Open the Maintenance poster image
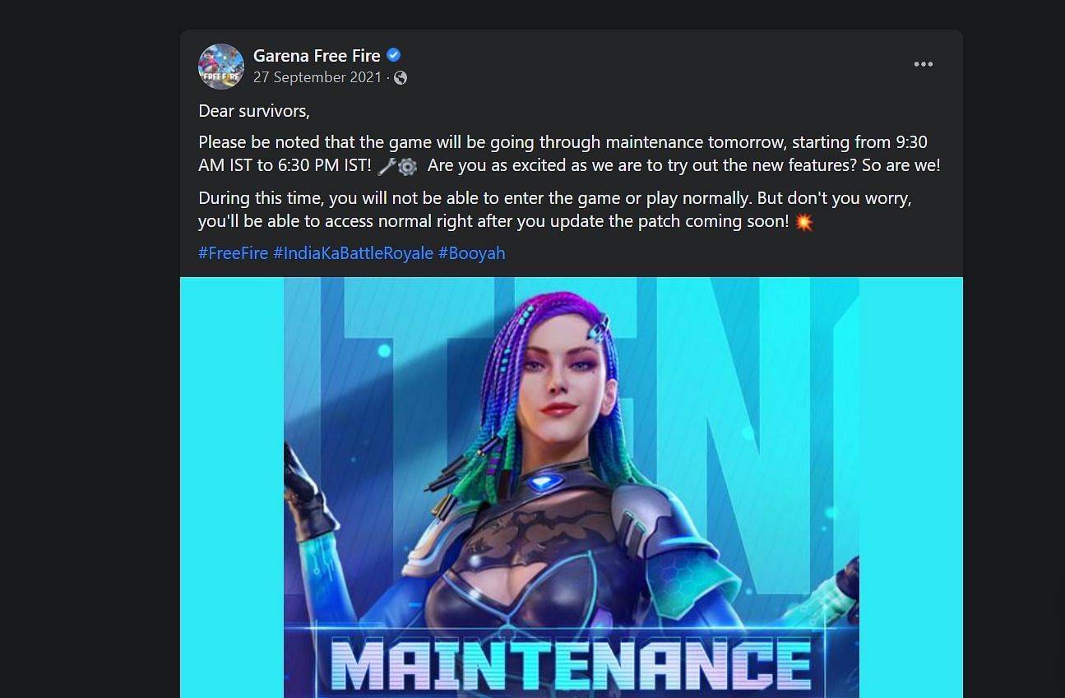The height and width of the screenshot is (698, 1065). click(x=572, y=488)
